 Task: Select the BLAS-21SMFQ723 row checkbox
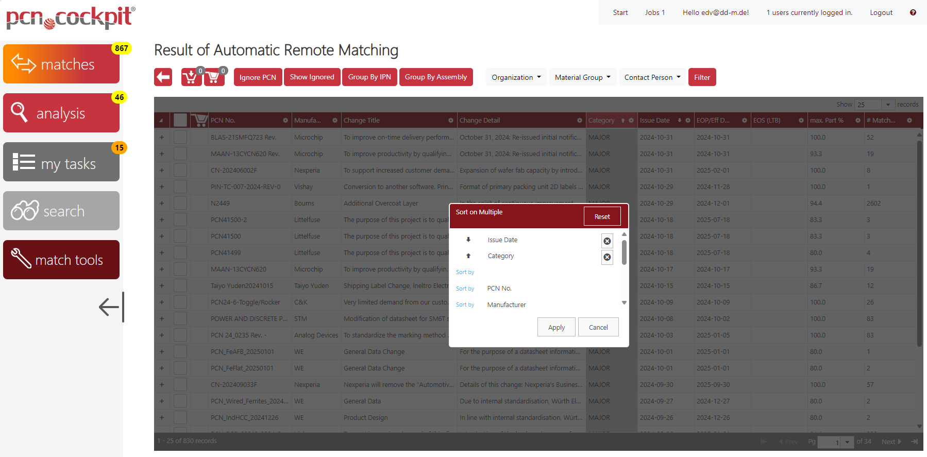[x=180, y=138]
